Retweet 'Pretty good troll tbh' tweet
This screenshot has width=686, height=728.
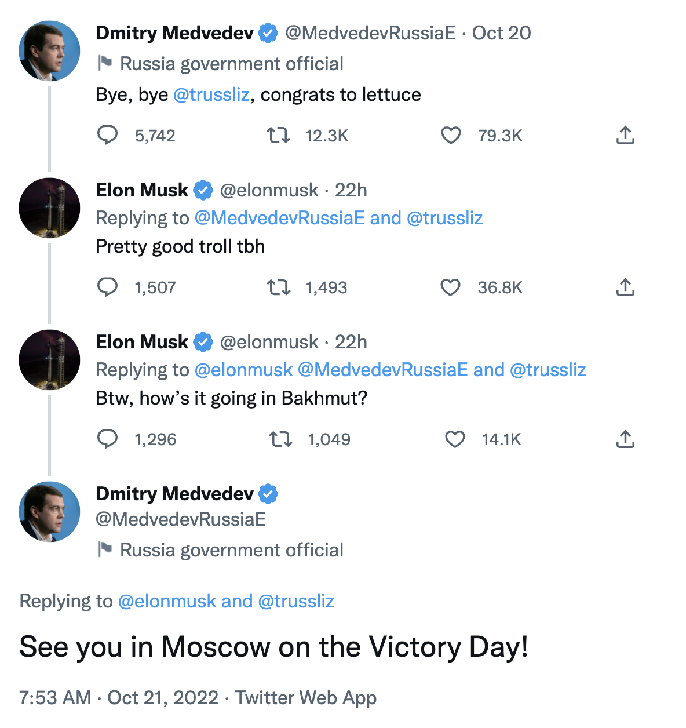point(278,287)
